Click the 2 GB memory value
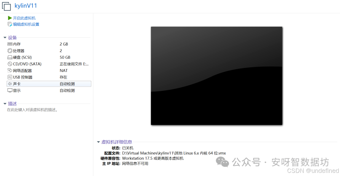This screenshot has width=340, height=176. (x=64, y=44)
